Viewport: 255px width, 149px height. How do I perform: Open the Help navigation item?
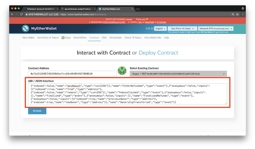[167, 37]
